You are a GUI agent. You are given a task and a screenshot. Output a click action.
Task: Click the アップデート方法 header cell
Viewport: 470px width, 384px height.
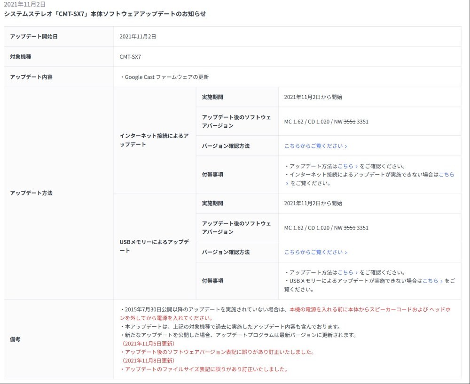59,193
